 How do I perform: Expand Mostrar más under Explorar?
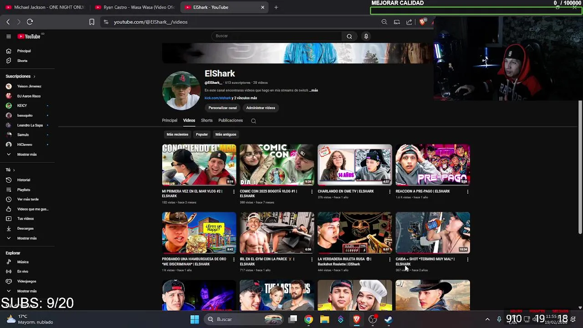pos(27,291)
